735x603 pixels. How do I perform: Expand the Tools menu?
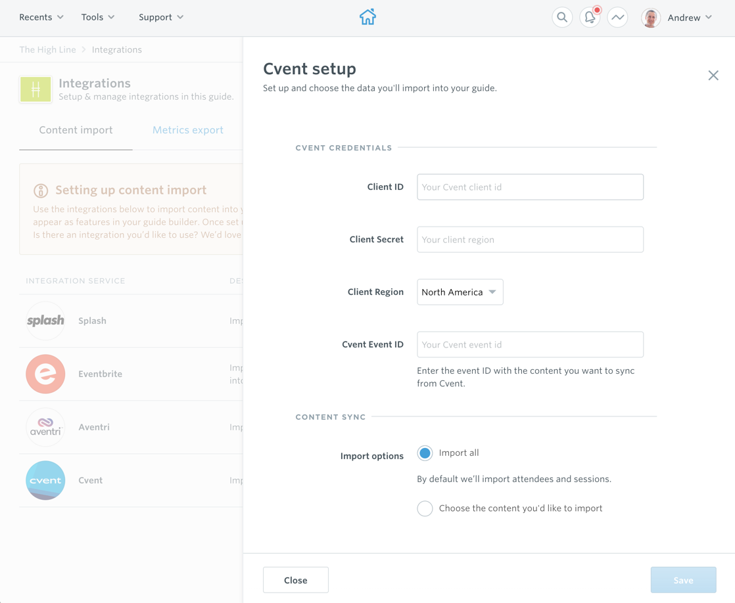(x=97, y=17)
